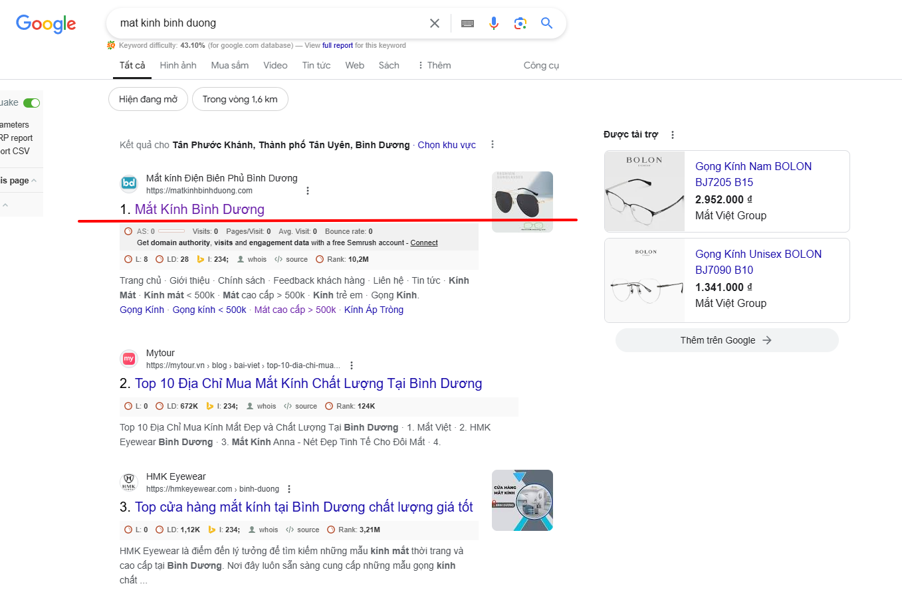This screenshot has width=902, height=598.
Task: Start voice search with microphone icon
Action: click(494, 23)
